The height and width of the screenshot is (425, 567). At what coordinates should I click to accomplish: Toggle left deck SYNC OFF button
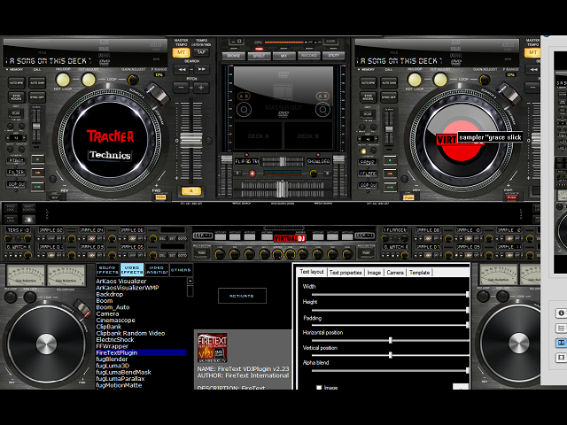(37, 97)
